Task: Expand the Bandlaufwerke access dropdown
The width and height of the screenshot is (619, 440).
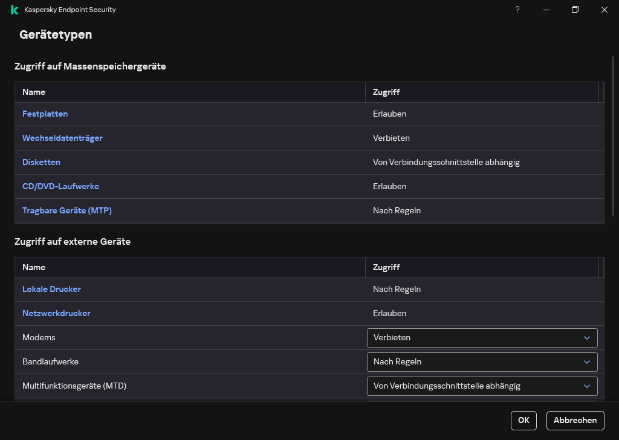Action: click(482, 361)
